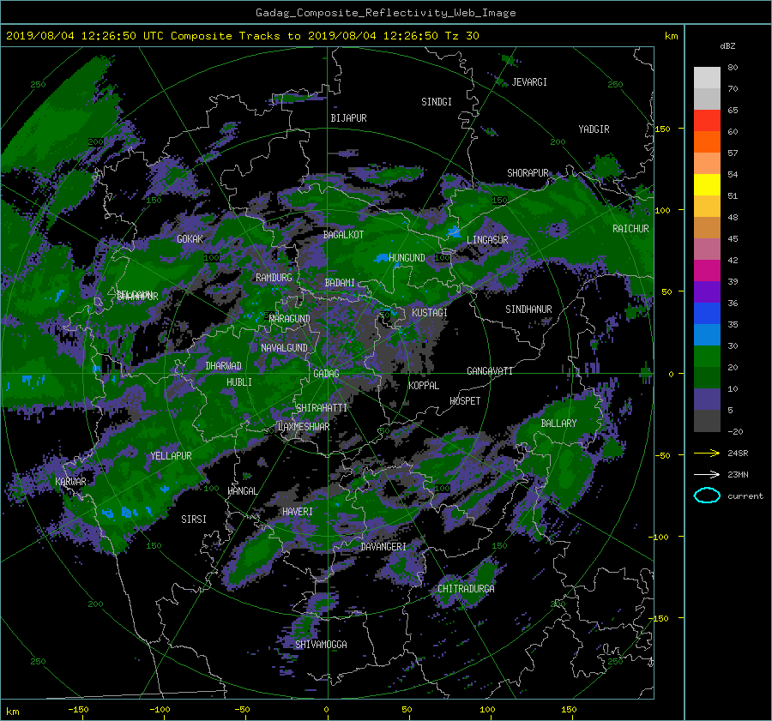The height and width of the screenshot is (721, 772).
Task: Pick the purple 36-39 dBZ legend swatch
Action: click(x=707, y=292)
